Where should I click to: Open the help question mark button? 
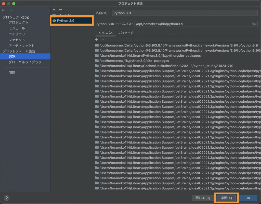[x=6, y=198]
